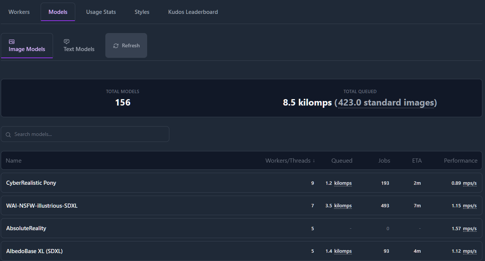The image size is (485, 261).
Task: Click the sort arrow beside Workers/Threads
Action: click(x=314, y=161)
